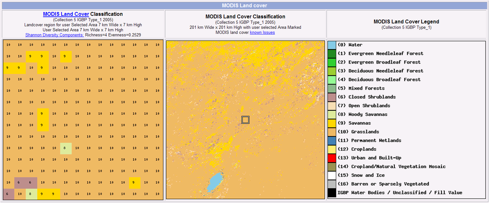Click the black Fill Value swatch
Screen dimensions: 489x203
tap(332, 193)
